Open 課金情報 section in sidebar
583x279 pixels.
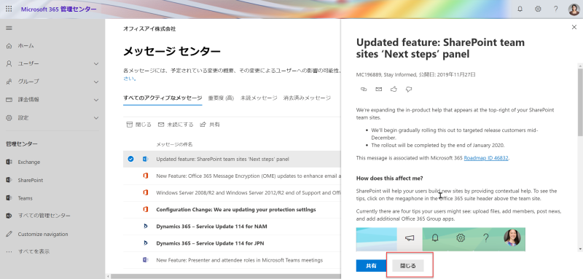28,100
